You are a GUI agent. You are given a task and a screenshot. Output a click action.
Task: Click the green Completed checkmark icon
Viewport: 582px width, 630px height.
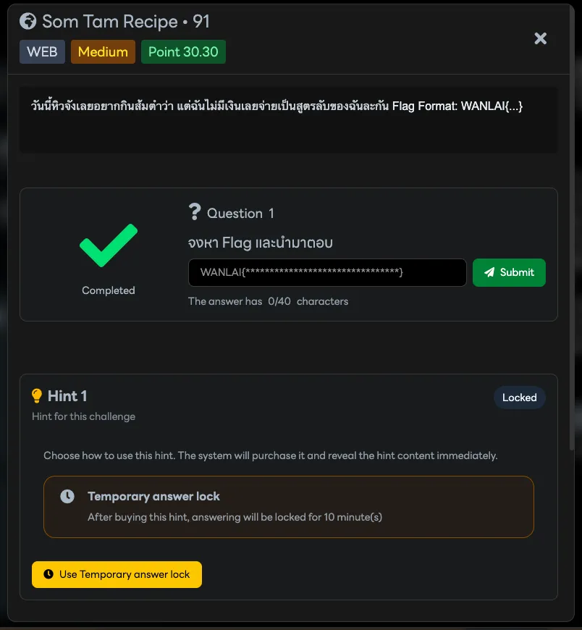point(108,246)
